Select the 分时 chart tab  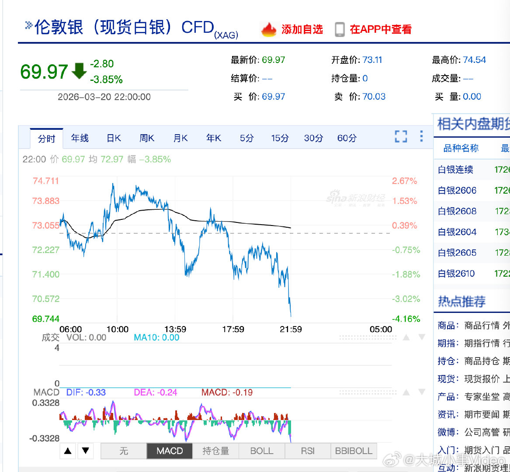(x=46, y=138)
